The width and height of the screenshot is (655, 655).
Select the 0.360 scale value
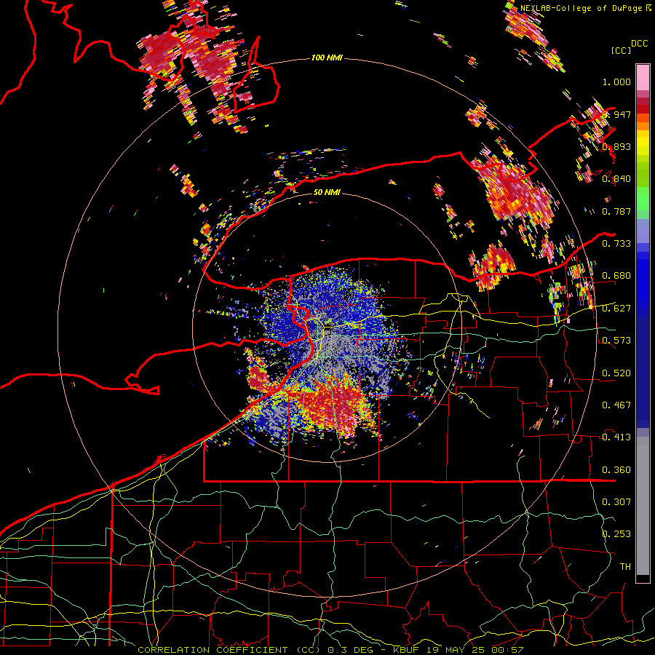click(x=616, y=470)
